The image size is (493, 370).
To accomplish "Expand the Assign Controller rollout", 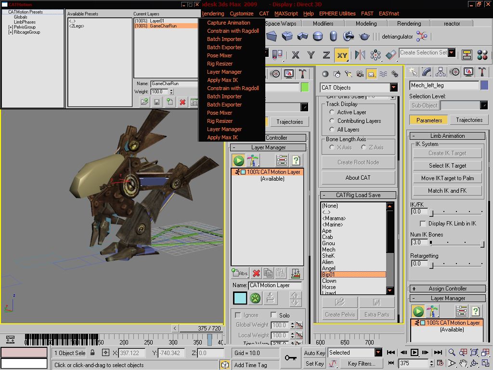I will click(448, 289).
